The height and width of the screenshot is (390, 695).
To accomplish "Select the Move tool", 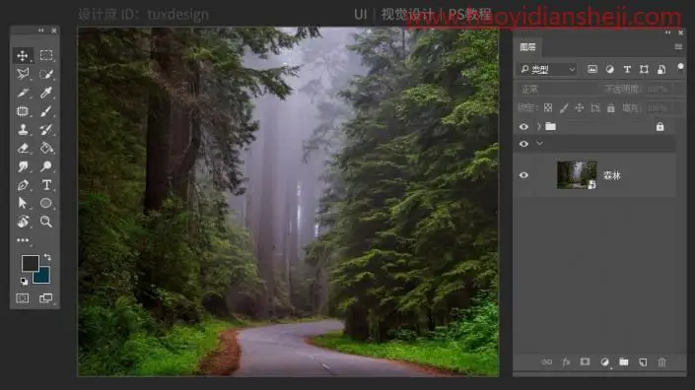I will tap(23, 55).
